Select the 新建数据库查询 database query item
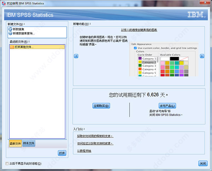212x171 pixels. click(x=22, y=34)
